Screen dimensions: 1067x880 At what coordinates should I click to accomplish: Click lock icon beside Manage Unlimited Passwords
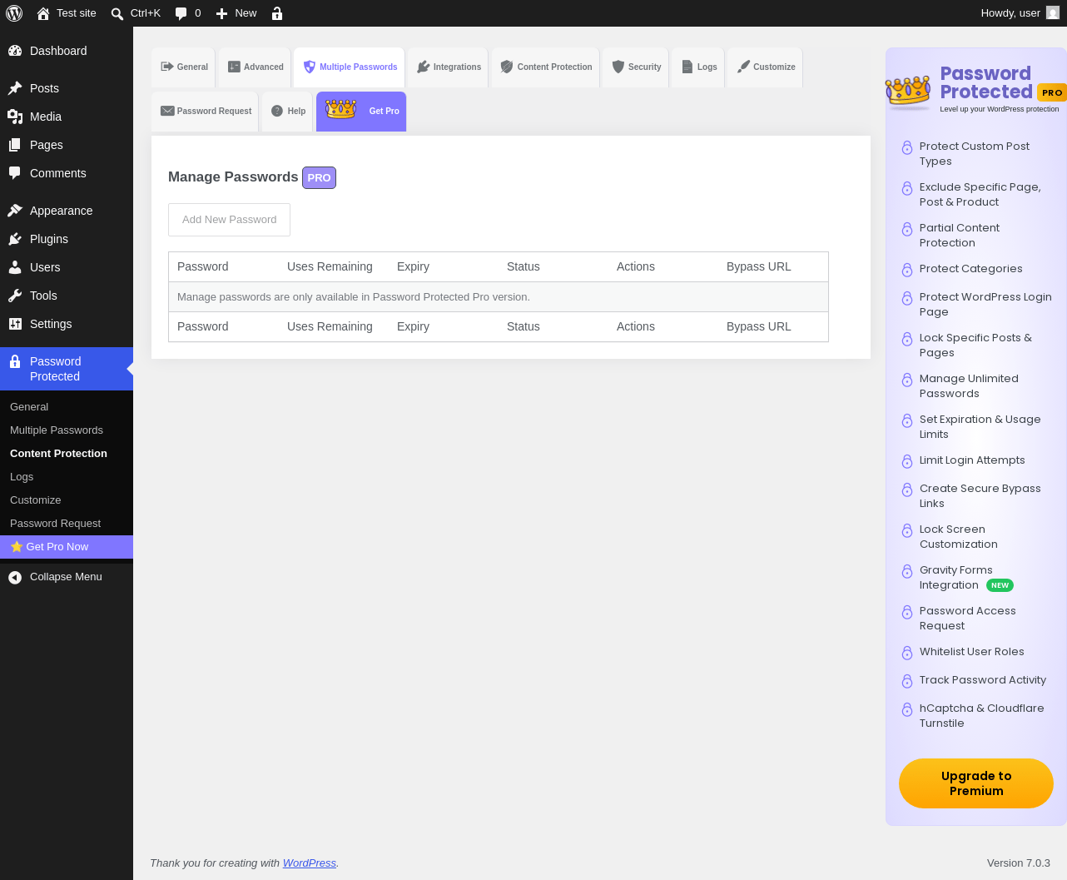point(907,380)
